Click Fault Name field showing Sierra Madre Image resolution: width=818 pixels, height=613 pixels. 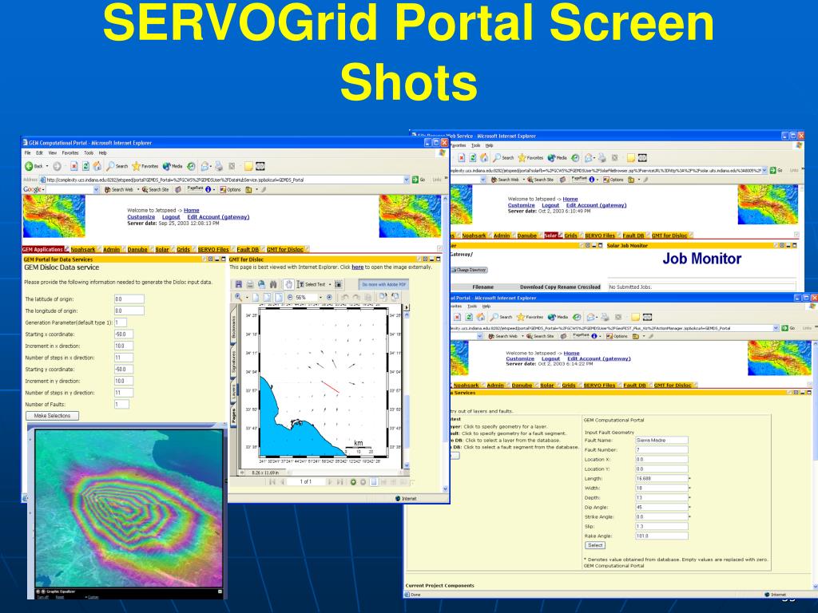point(661,440)
